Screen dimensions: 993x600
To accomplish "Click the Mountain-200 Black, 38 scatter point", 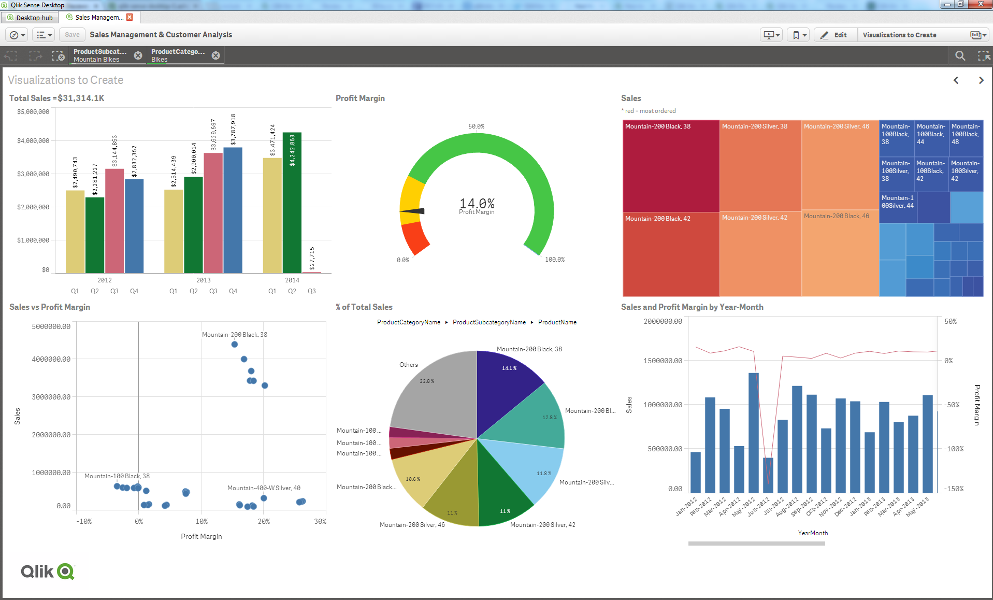I will point(235,344).
